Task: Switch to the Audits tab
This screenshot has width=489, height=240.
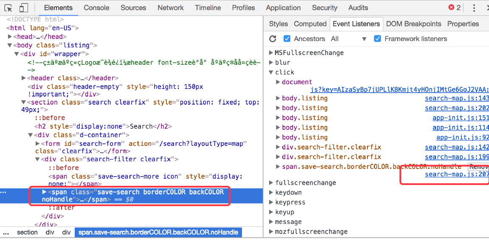Action: click(x=358, y=8)
